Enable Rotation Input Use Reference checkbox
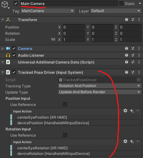The image size is (143, 158). [65, 135]
